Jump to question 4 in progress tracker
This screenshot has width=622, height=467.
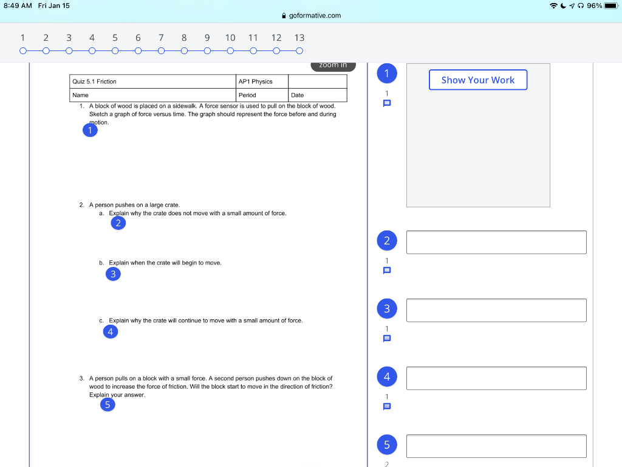[x=92, y=51]
